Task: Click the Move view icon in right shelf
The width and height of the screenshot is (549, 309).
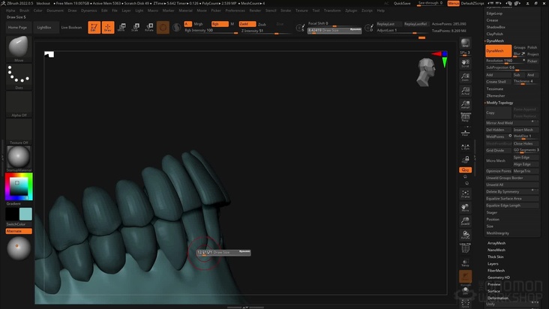Action: coord(465,208)
